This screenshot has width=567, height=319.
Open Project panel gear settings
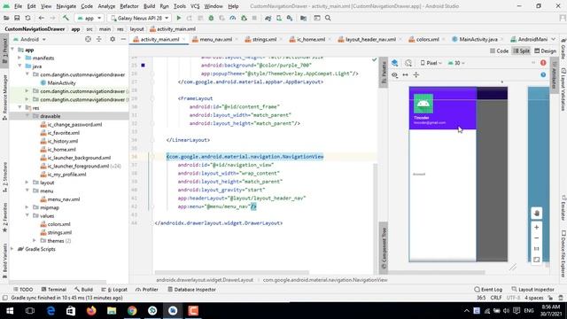pyautogui.click(x=113, y=39)
